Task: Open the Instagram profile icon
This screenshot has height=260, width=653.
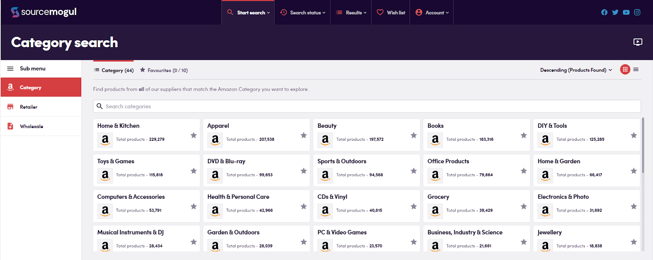Action: point(637,12)
